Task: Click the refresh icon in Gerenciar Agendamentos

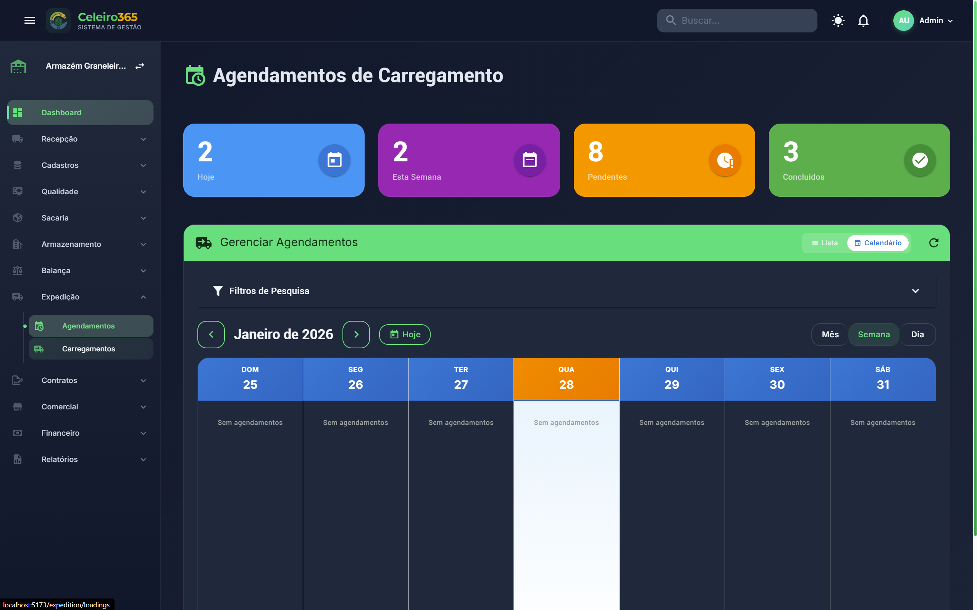Action: (933, 243)
